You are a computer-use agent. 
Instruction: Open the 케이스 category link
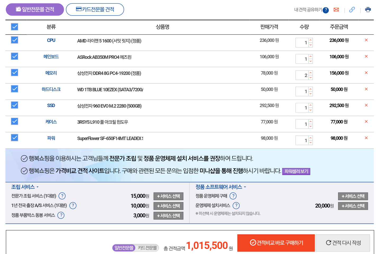[x=51, y=122]
